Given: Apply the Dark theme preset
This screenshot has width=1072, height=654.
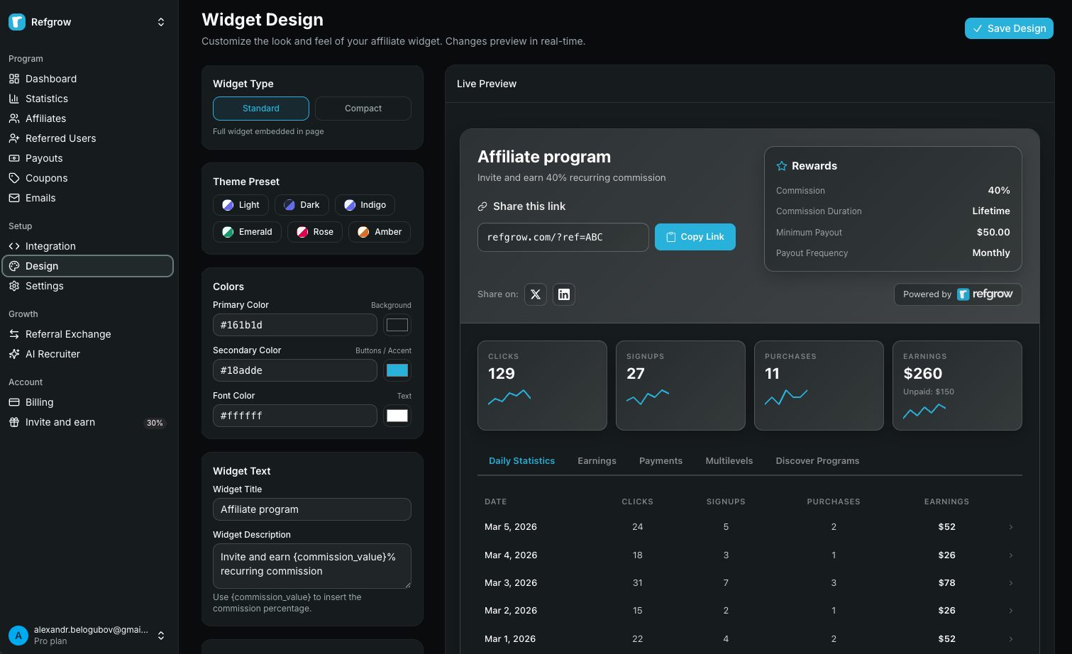Looking at the screenshot, I should [x=301, y=205].
